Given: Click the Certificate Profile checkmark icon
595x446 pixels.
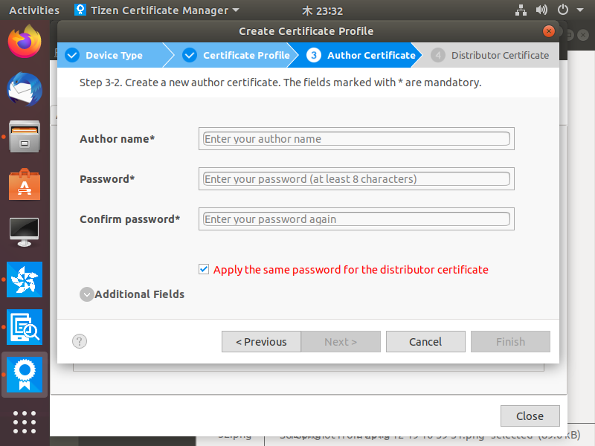Looking at the screenshot, I should pos(190,55).
